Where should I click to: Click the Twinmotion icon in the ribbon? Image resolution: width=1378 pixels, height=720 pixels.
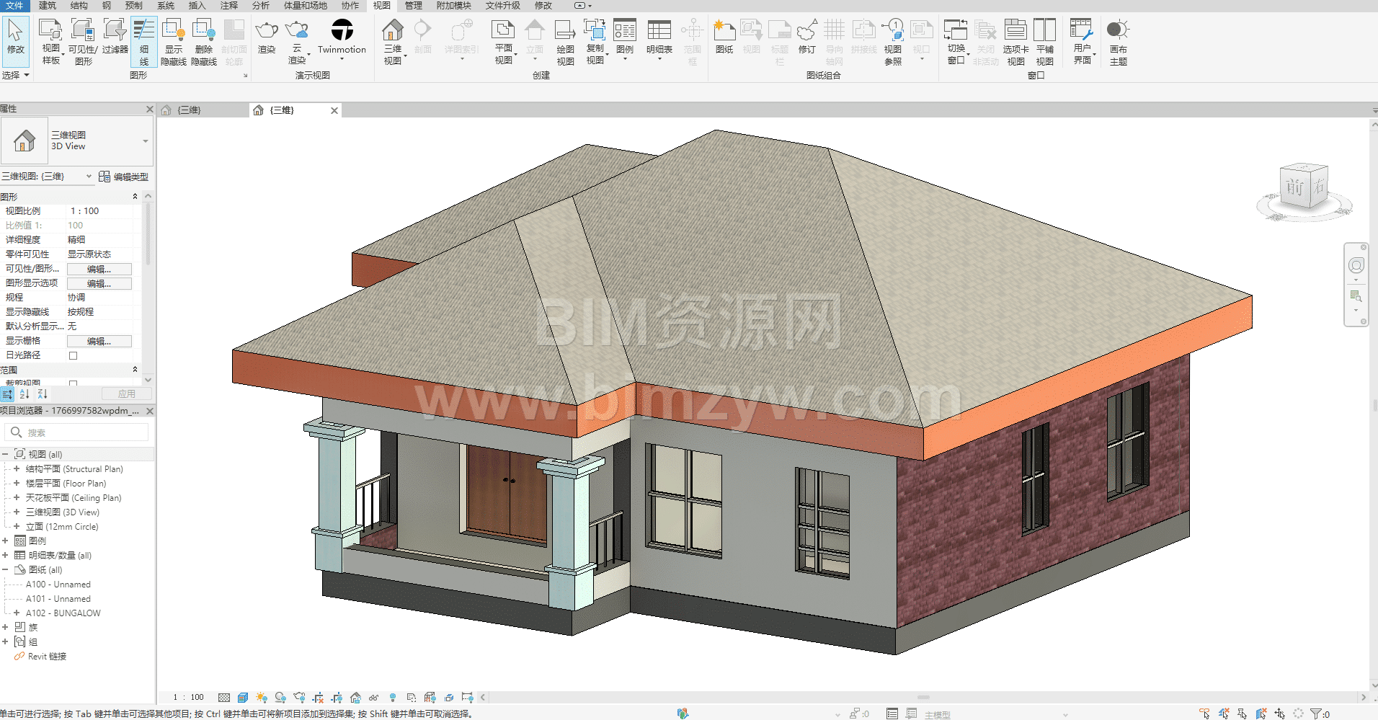[x=342, y=30]
